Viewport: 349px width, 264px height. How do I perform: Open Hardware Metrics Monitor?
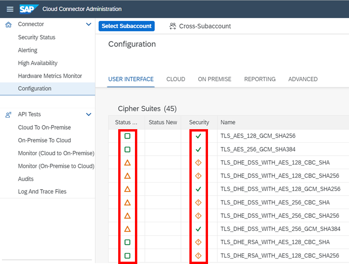coord(50,76)
